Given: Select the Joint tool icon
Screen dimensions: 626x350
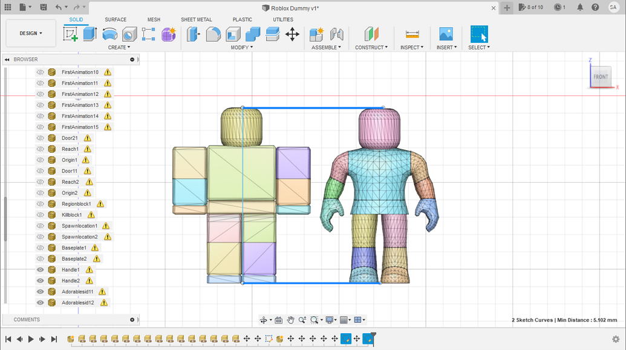Looking at the screenshot, I should 336,34.
